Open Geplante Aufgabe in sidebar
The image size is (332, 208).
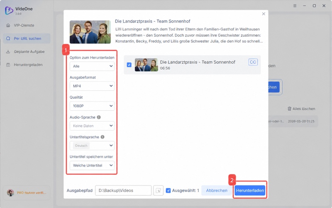(x=27, y=52)
